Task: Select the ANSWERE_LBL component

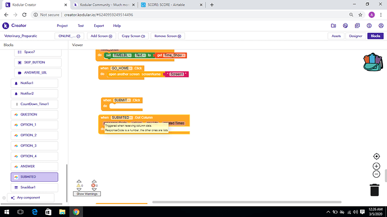Action: [x=38, y=73]
